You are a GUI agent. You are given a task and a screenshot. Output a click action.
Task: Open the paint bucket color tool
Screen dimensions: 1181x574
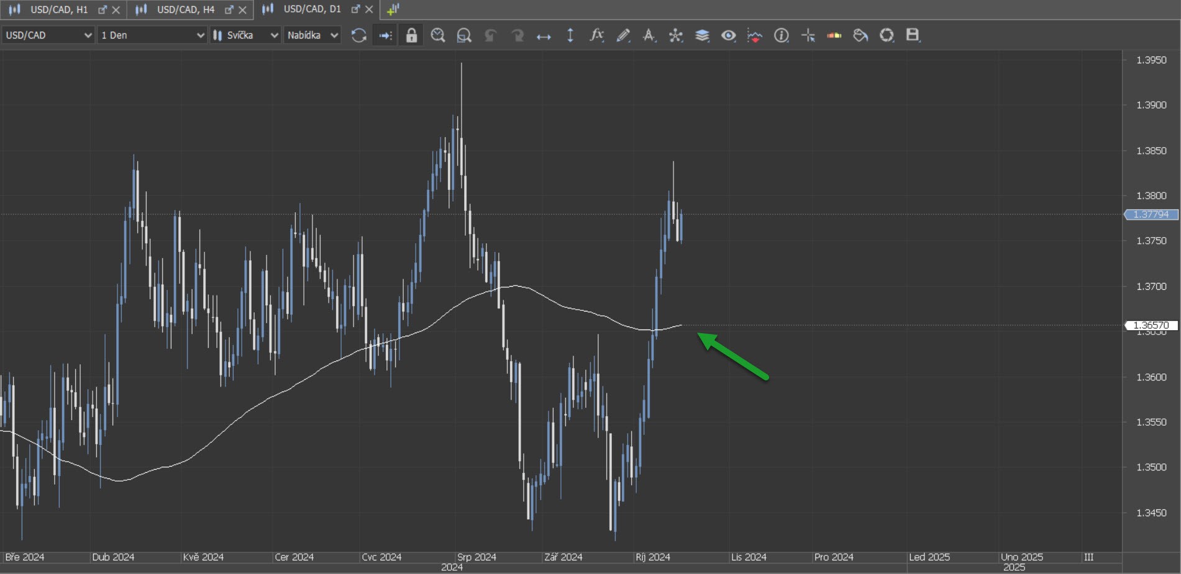(860, 35)
